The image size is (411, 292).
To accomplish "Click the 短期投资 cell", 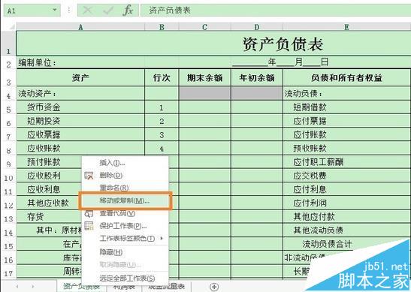I will 80,121.
